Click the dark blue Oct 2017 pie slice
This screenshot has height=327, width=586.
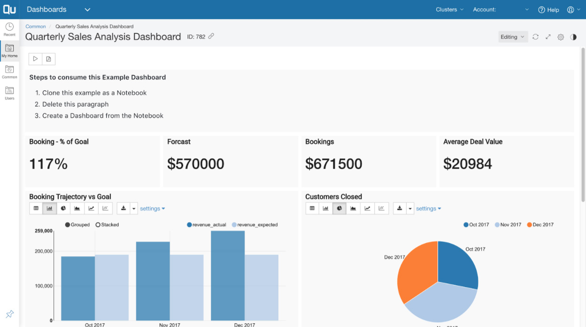457,264
